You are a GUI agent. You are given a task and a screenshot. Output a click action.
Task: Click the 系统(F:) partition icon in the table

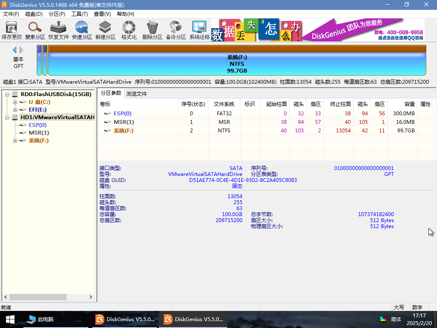click(108, 131)
